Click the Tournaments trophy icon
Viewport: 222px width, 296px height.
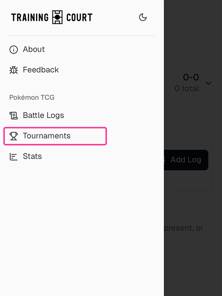point(14,136)
